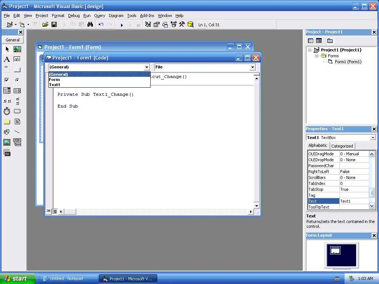Click the Add Form toolbar icon
379x284 pixels.
click(22, 25)
